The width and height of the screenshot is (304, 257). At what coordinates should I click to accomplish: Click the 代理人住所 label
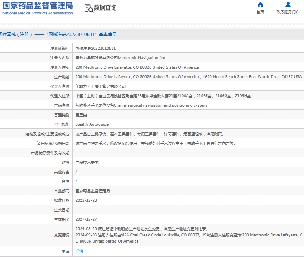60,96
